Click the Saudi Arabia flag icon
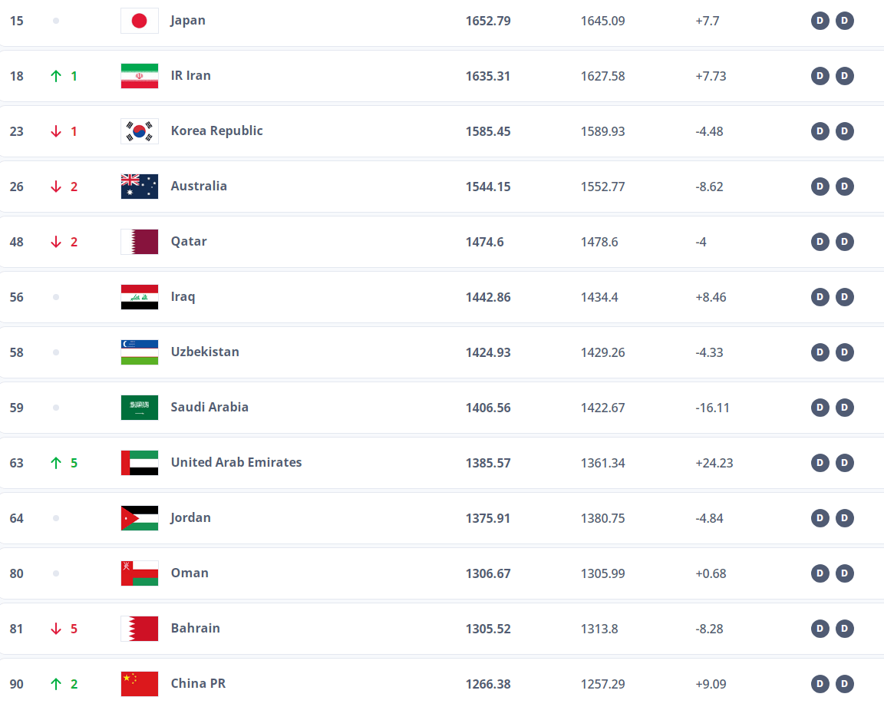This screenshot has width=884, height=707. (x=139, y=408)
